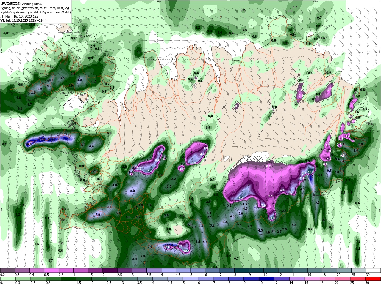The image size is (381, 285).
Task: Click the light pink 16 swatch in the lower legend
Action: [x=312, y=279]
